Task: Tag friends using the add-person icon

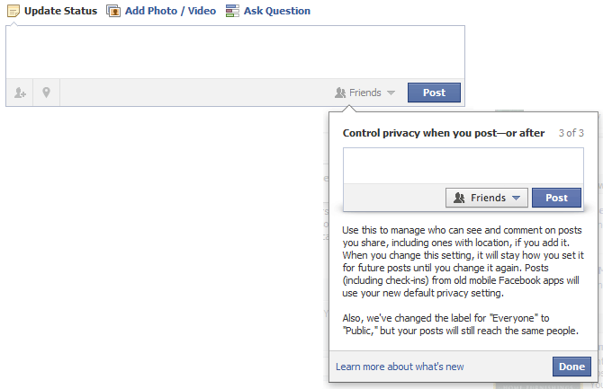Action: [20, 93]
